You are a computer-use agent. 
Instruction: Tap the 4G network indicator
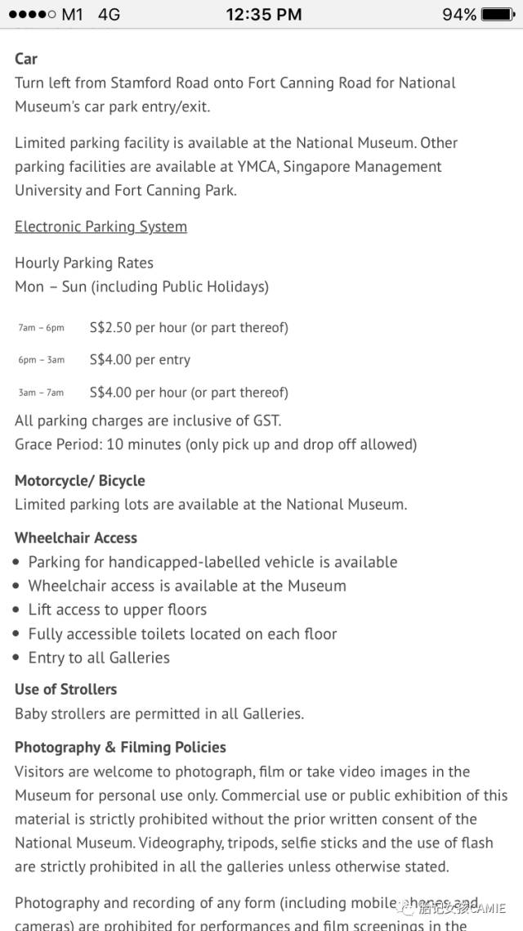pyautogui.click(x=109, y=15)
